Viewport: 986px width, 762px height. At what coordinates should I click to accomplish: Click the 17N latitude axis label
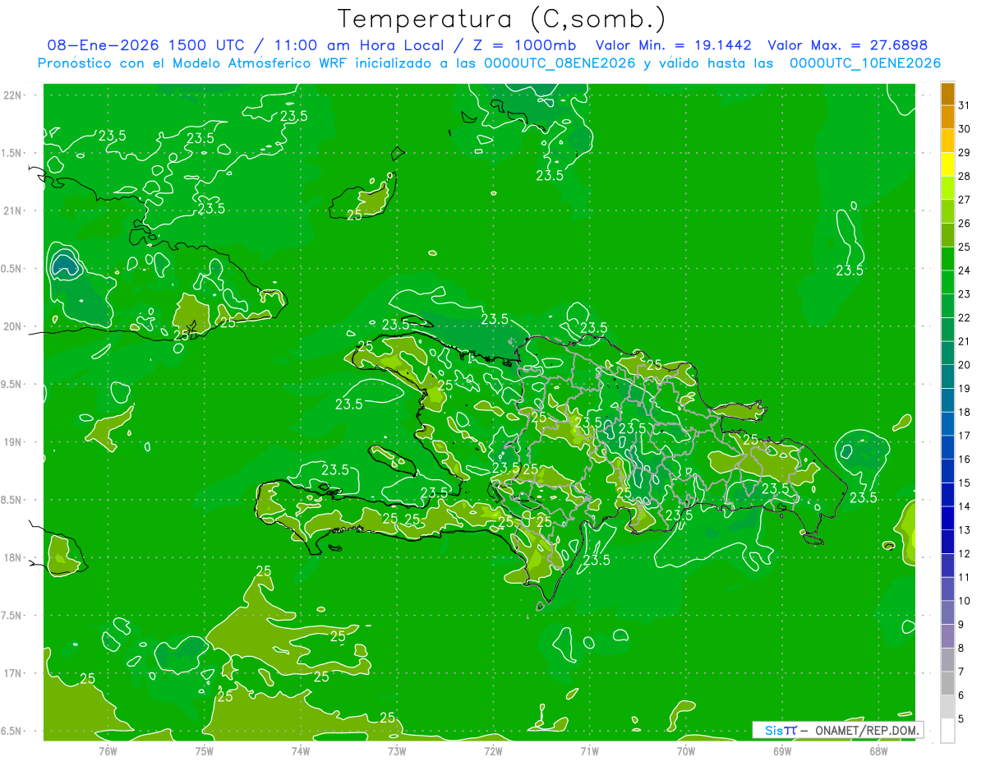[12, 673]
